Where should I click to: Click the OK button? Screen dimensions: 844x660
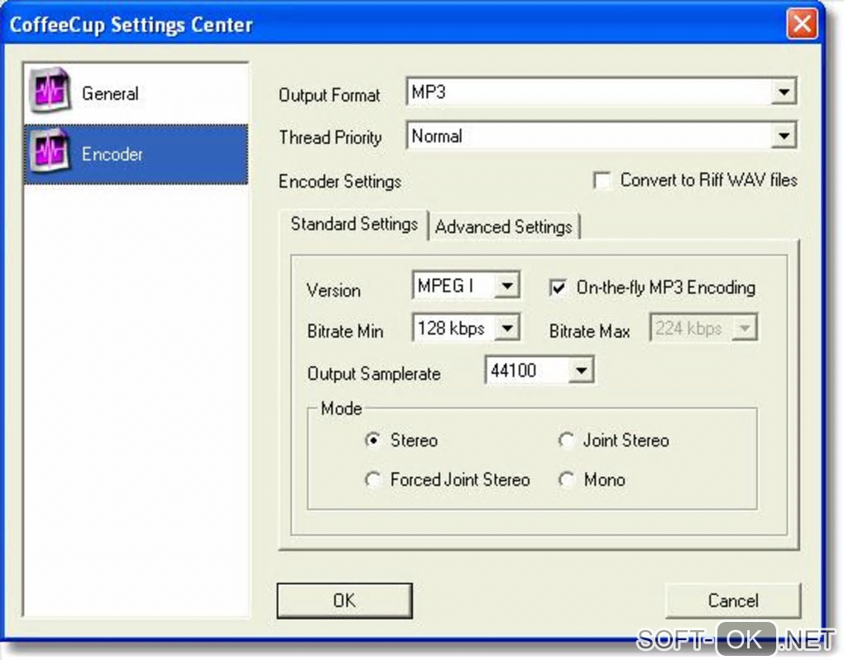pos(344,600)
